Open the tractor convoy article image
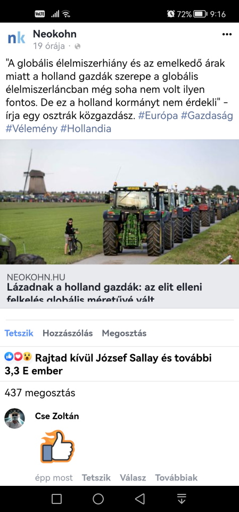239x512 pixels. 119,202
